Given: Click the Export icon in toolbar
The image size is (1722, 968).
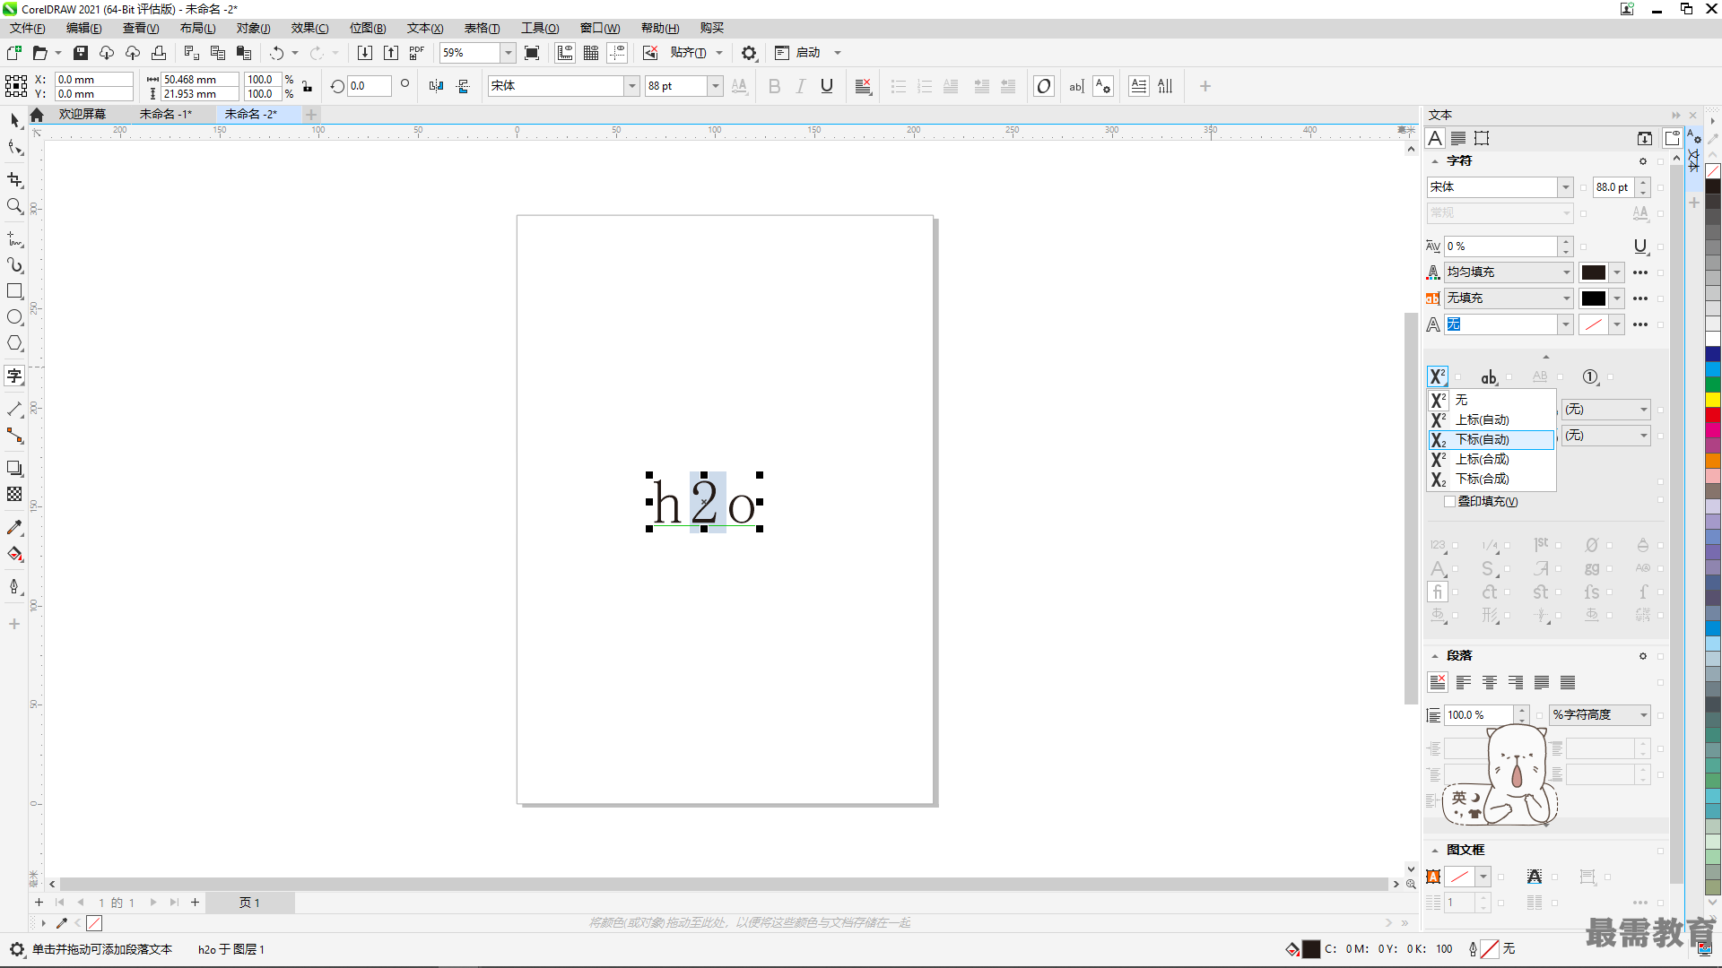Looking at the screenshot, I should [x=391, y=53].
